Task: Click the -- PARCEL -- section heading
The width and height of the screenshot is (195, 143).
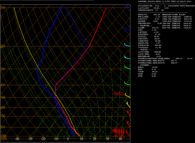Action: point(145,26)
